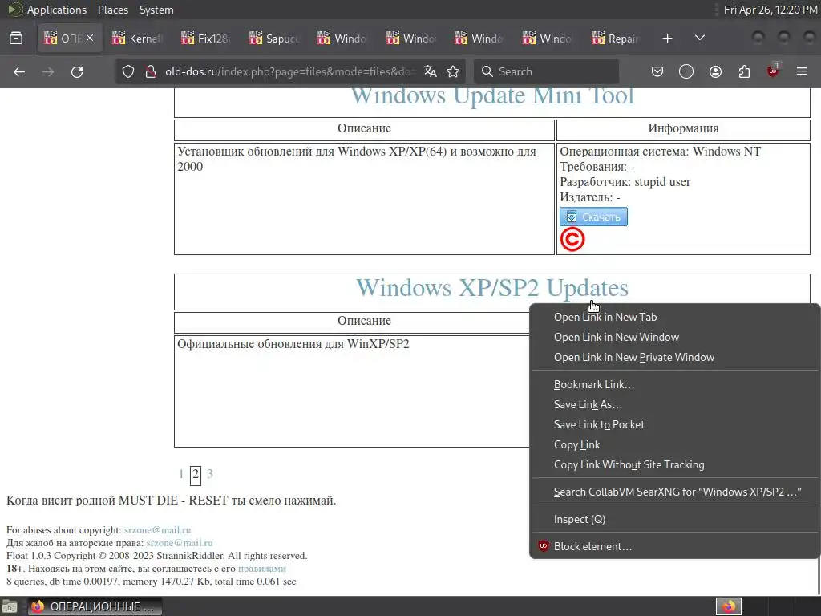This screenshot has height=616, width=821.
Task: Switch to the Kernel tab
Action: pos(137,38)
